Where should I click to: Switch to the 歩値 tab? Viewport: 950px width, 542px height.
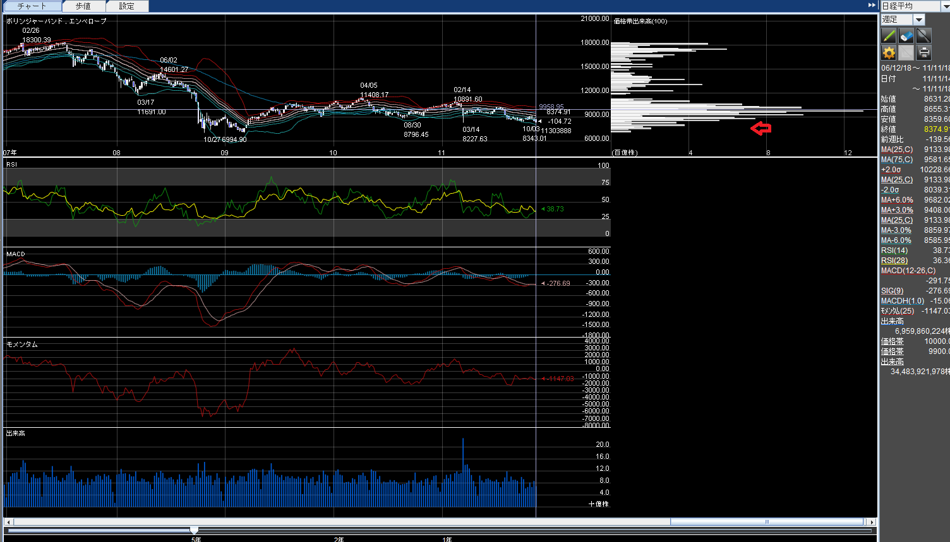click(83, 6)
